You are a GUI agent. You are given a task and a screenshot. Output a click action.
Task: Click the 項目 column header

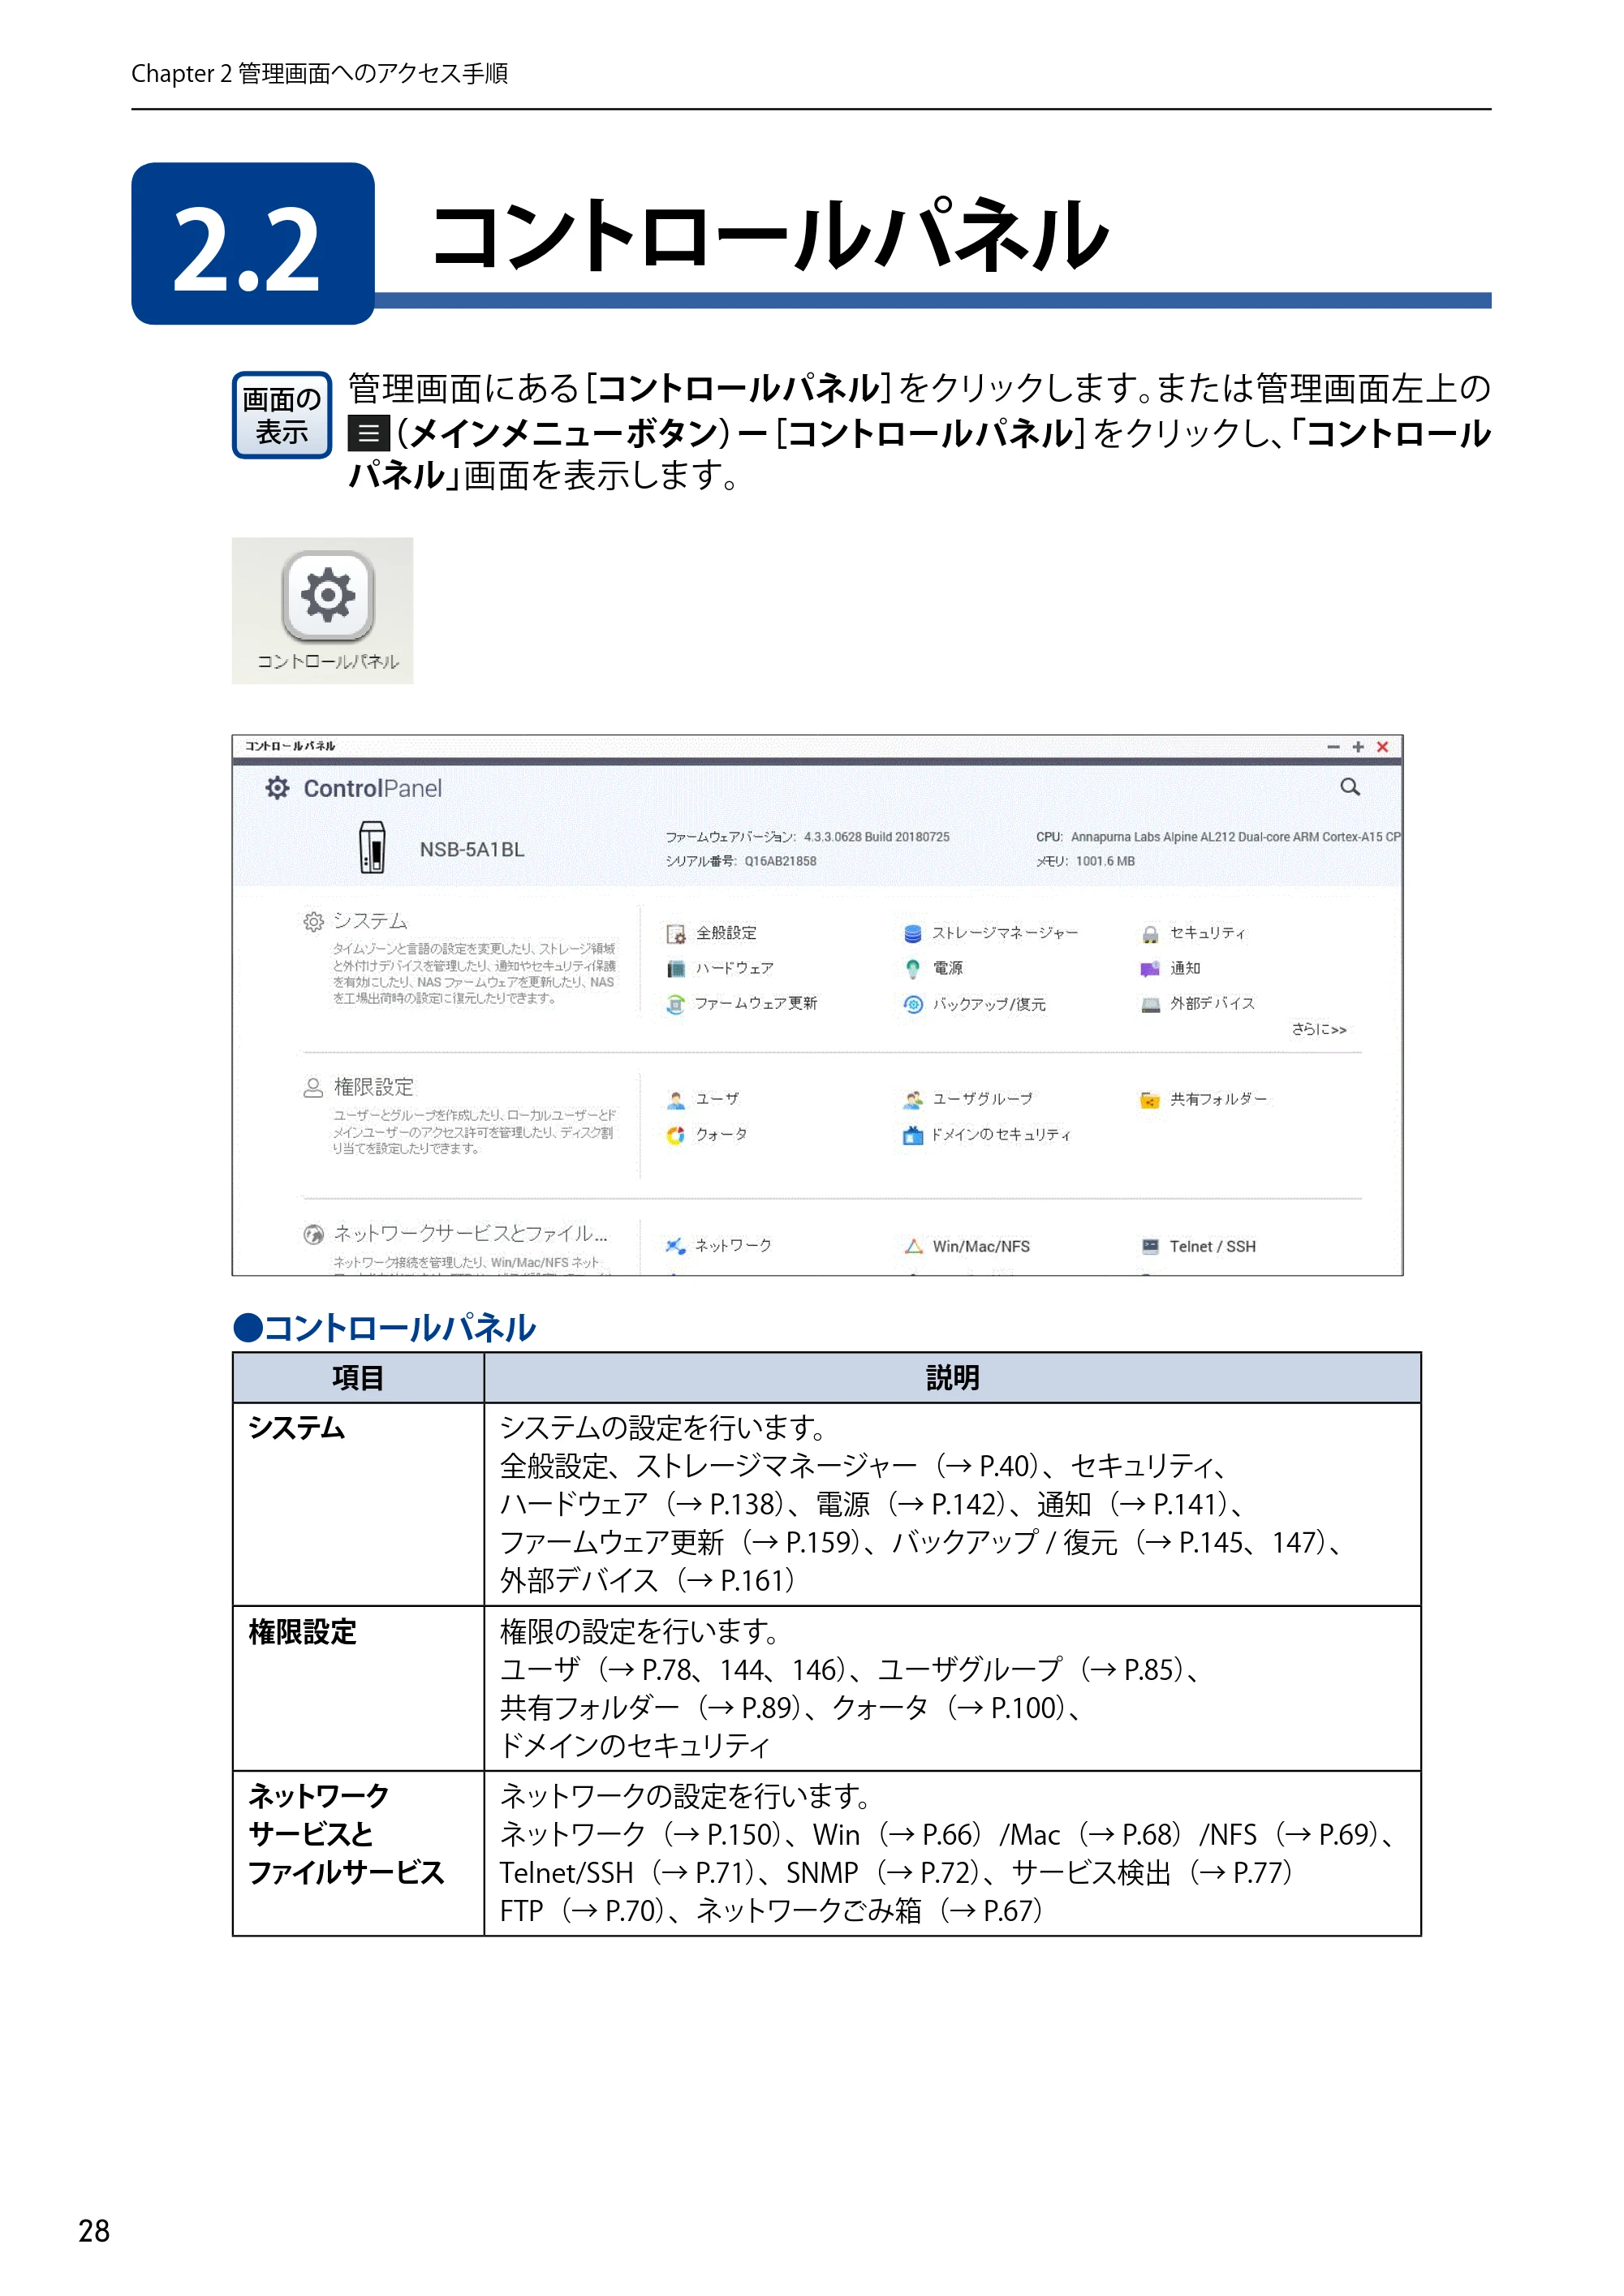pos(357,1377)
